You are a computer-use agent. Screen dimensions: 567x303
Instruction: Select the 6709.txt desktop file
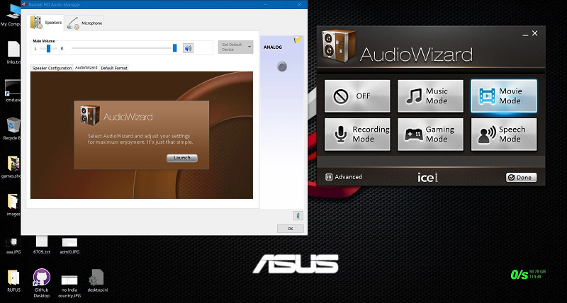tap(42, 245)
